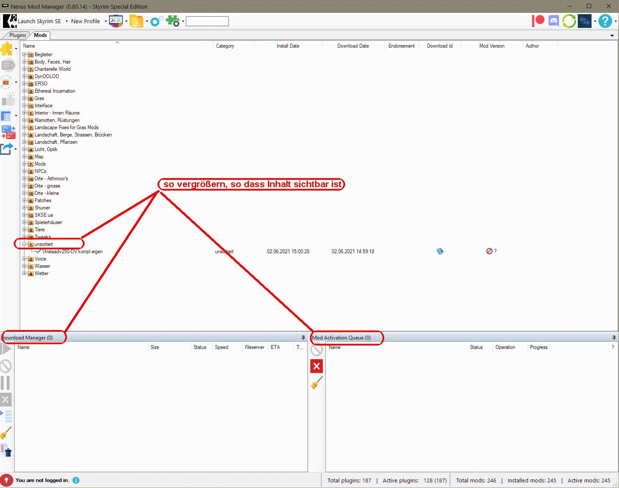Click the blue help question mark icon
This screenshot has height=488, width=619.
(x=605, y=21)
